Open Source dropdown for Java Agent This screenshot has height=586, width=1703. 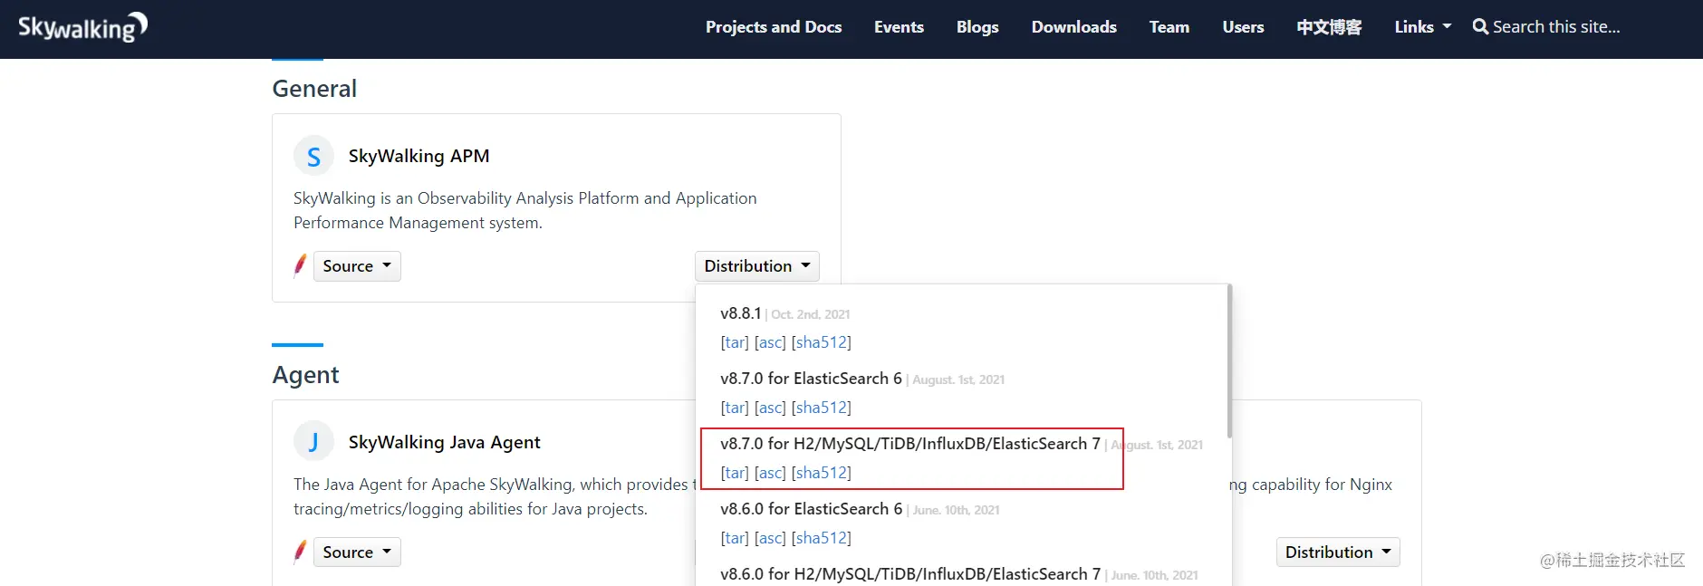coord(357,552)
